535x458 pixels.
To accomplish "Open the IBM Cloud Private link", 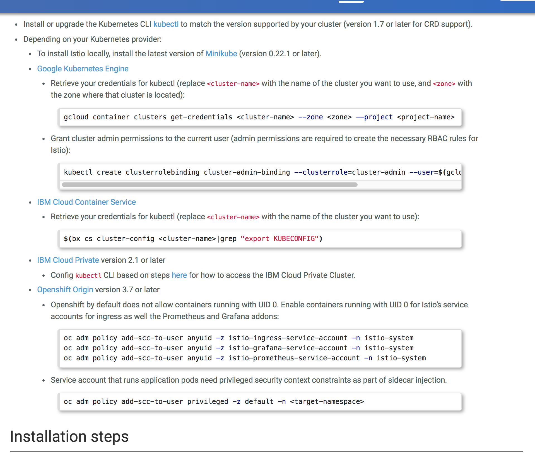I will pos(68,260).
